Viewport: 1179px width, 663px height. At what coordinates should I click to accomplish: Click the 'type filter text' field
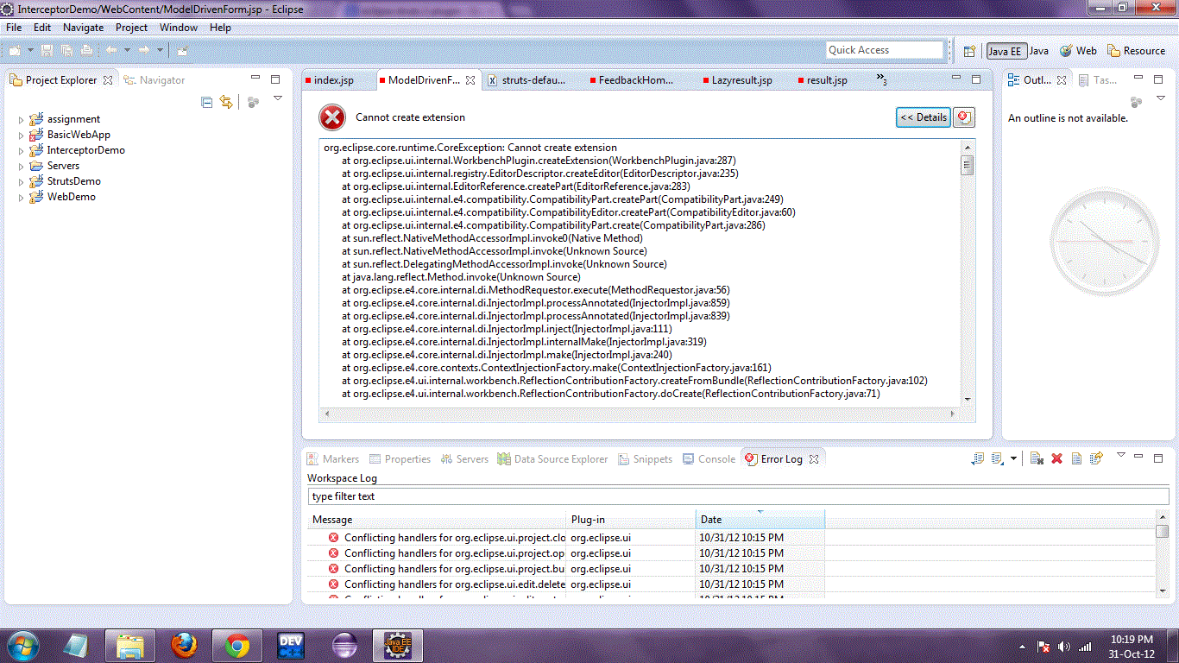point(739,496)
